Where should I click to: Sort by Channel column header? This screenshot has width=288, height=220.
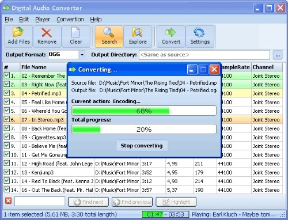tap(267, 67)
